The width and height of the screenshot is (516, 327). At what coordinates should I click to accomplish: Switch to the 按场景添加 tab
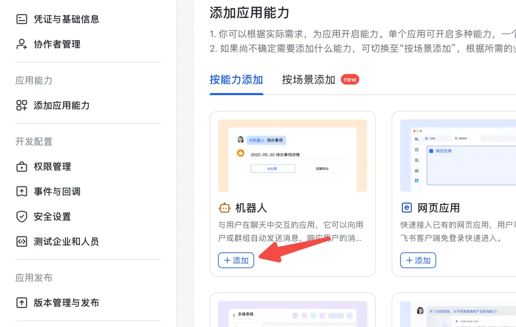pyautogui.click(x=308, y=80)
